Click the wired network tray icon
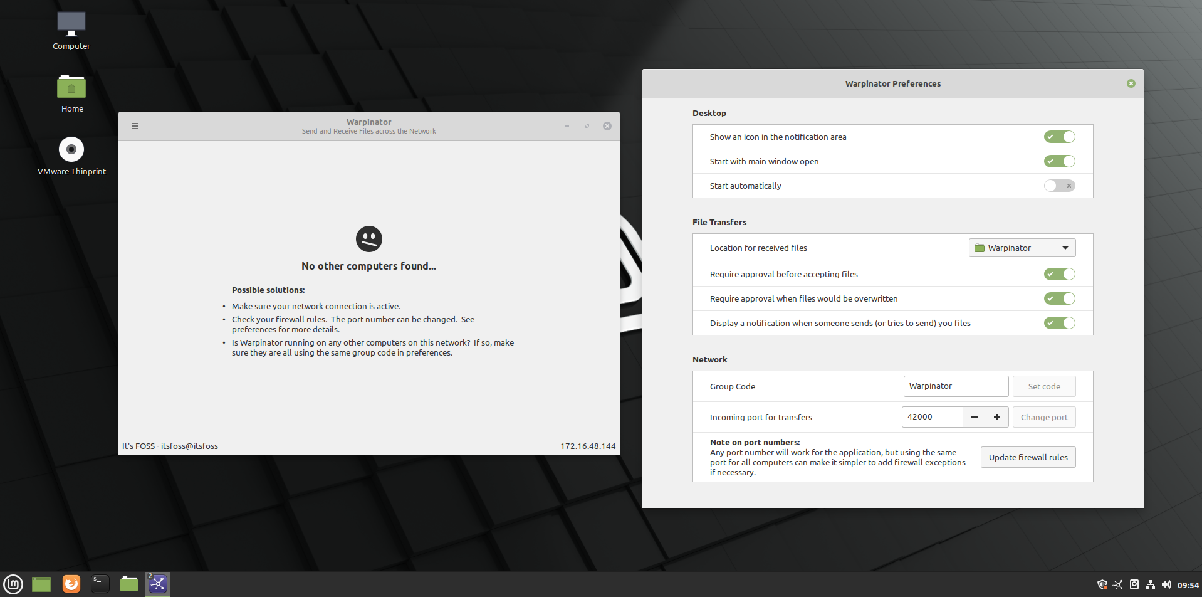Image resolution: width=1202 pixels, height=597 pixels. click(x=1150, y=584)
